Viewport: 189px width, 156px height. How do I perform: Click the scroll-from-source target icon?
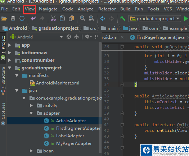click(x=69, y=37)
